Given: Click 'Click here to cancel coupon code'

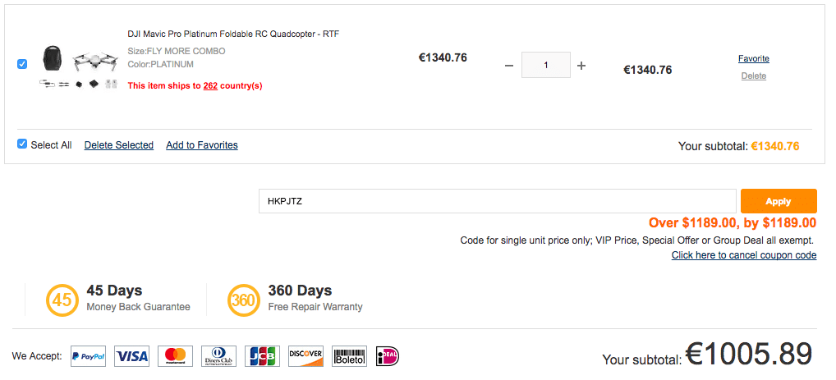Looking at the screenshot, I should pos(743,255).
